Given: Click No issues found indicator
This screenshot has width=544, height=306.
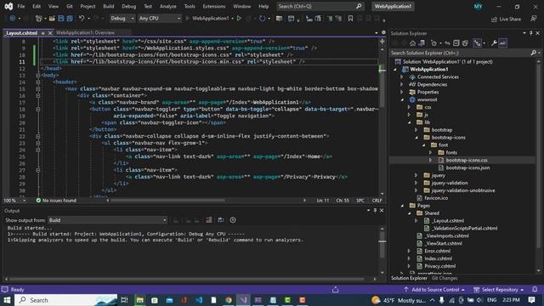Looking at the screenshot, I should pyautogui.click(x=56, y=201).
